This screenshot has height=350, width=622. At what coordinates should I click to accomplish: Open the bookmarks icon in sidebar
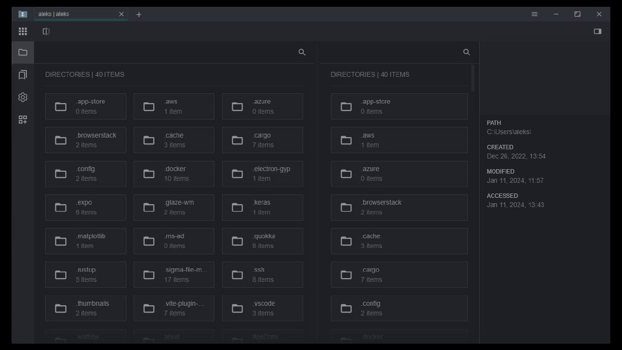click(x=23, y=75)
